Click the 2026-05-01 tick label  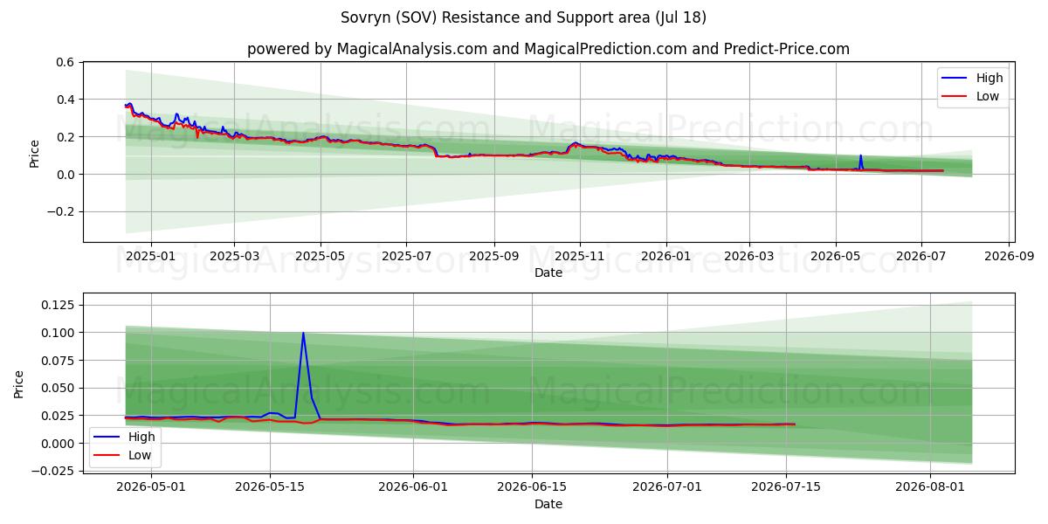click(x=152, y=487)
